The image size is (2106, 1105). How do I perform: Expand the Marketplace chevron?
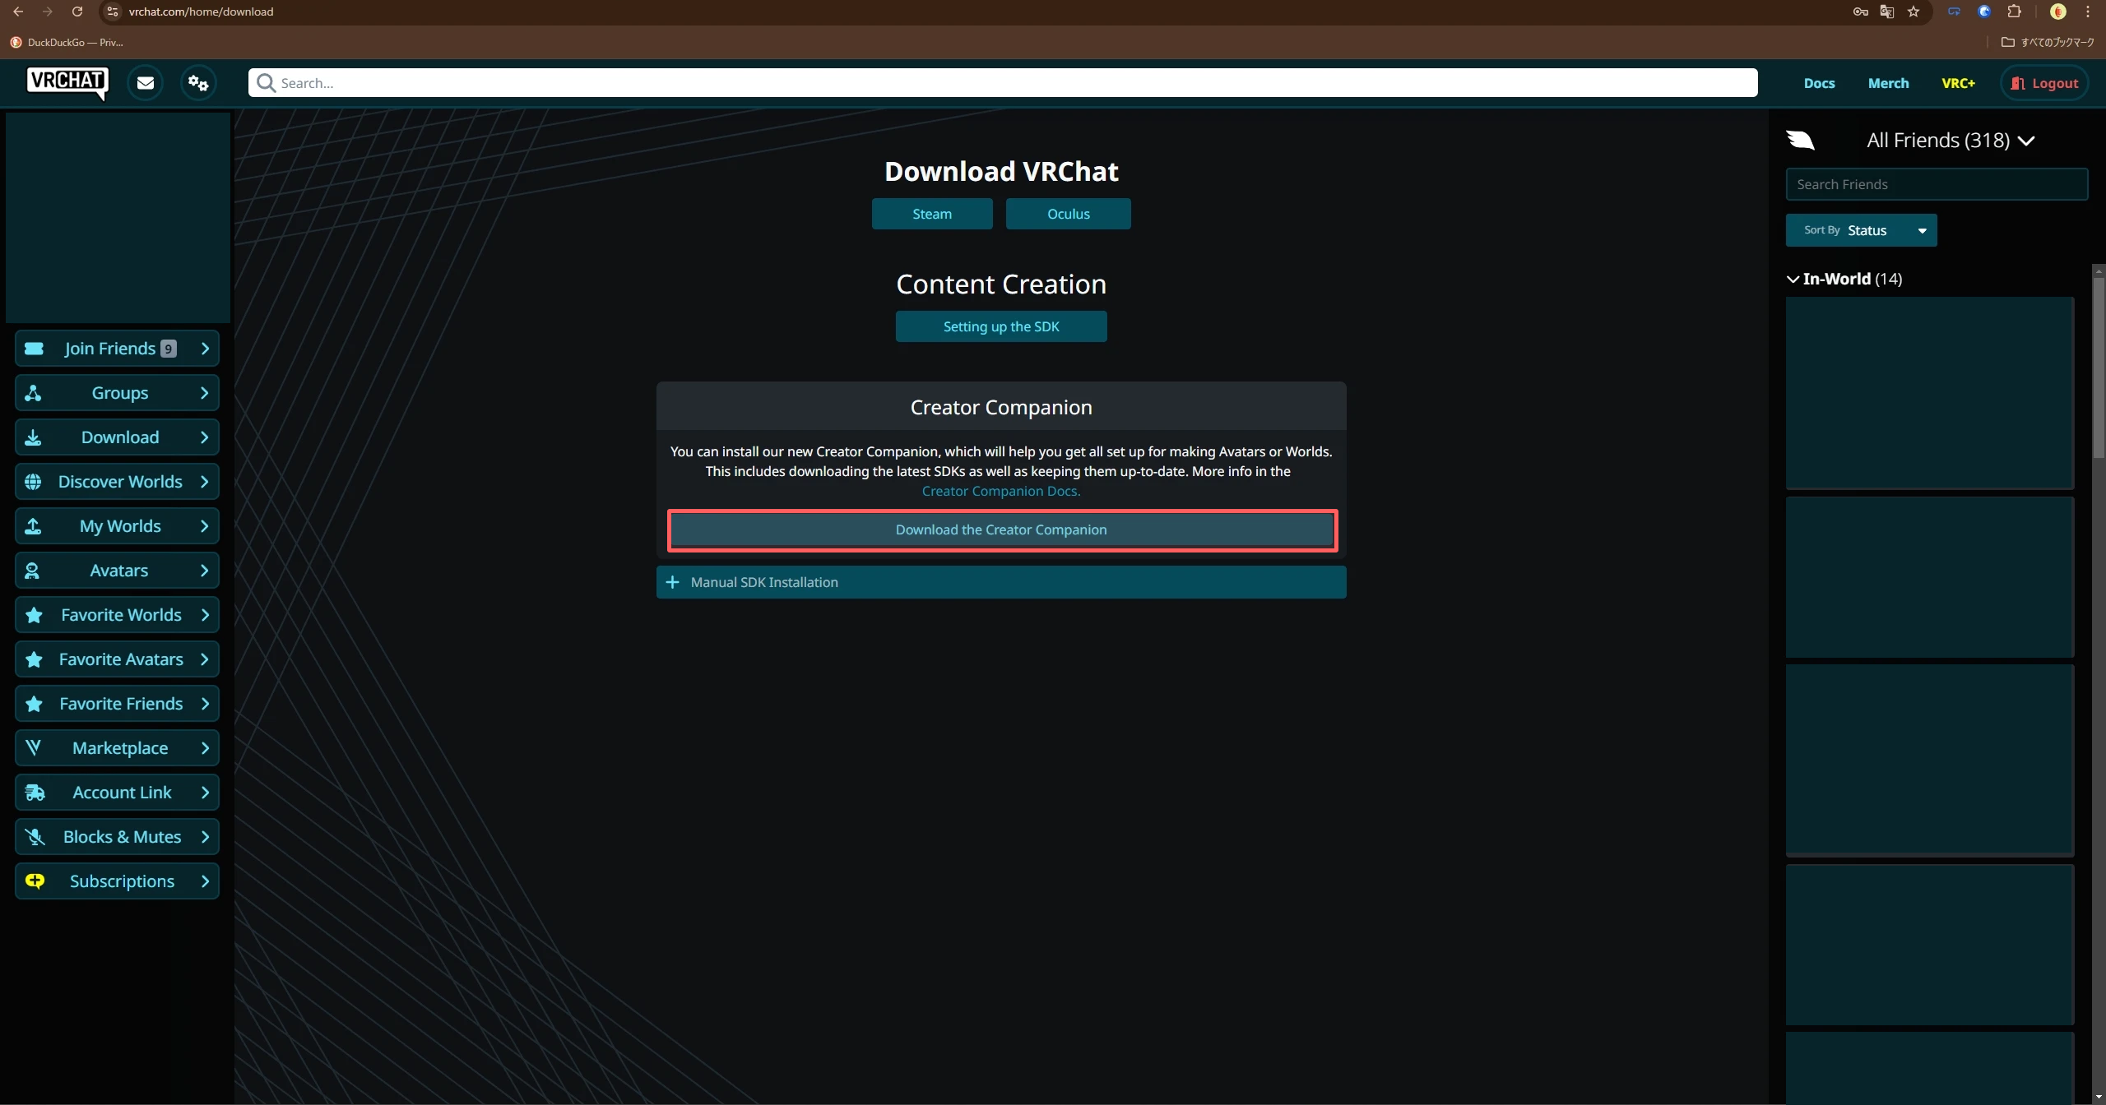[205, 748]
